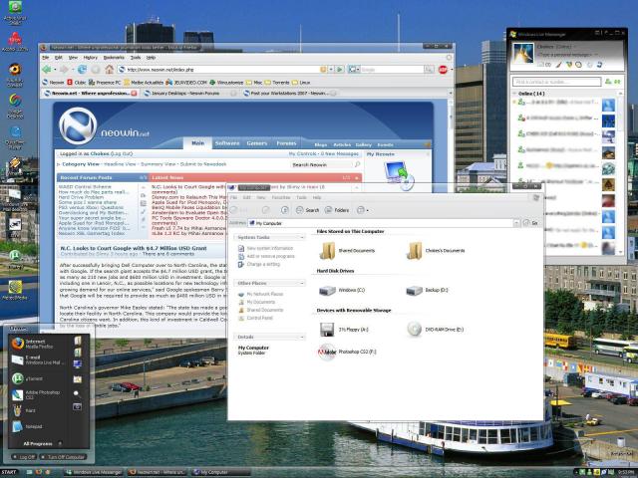Focus the Find a contact search field
This screenshot has width=638, height=478.
[x=556, y=82]
